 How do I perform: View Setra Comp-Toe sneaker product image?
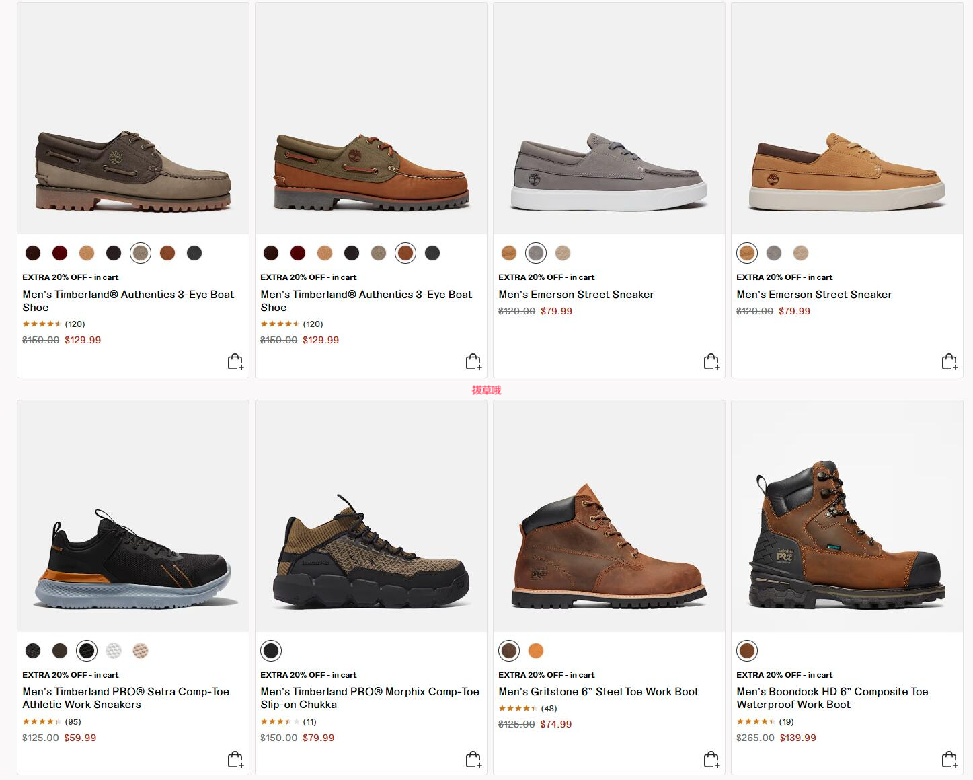pyautogui.click(x=133, y=516)
